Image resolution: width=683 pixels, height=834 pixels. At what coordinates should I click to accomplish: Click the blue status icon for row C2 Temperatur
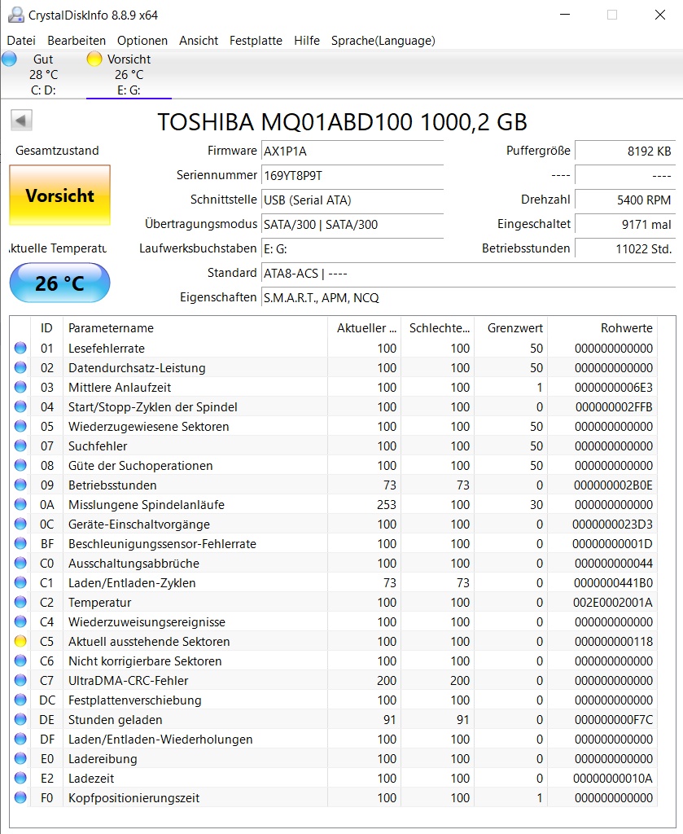20,602
